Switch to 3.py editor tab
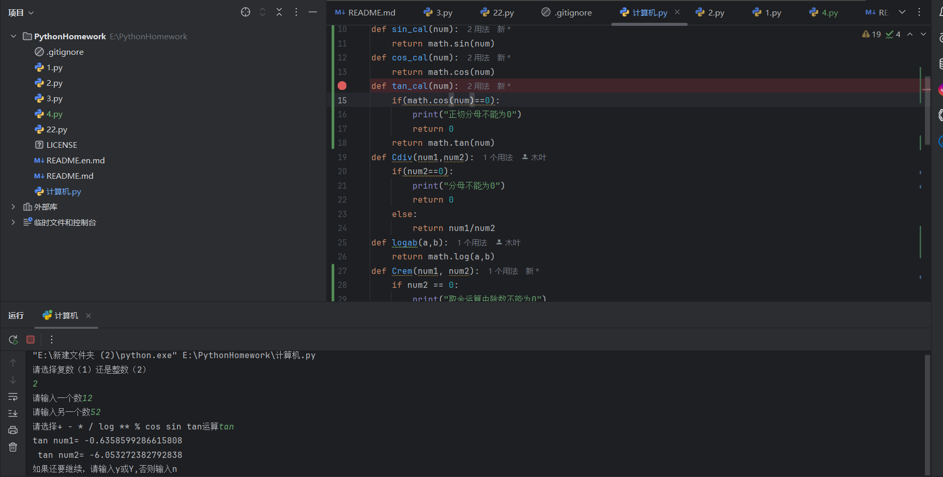This screenshot has width=943, height=477. tap(438, 12)
